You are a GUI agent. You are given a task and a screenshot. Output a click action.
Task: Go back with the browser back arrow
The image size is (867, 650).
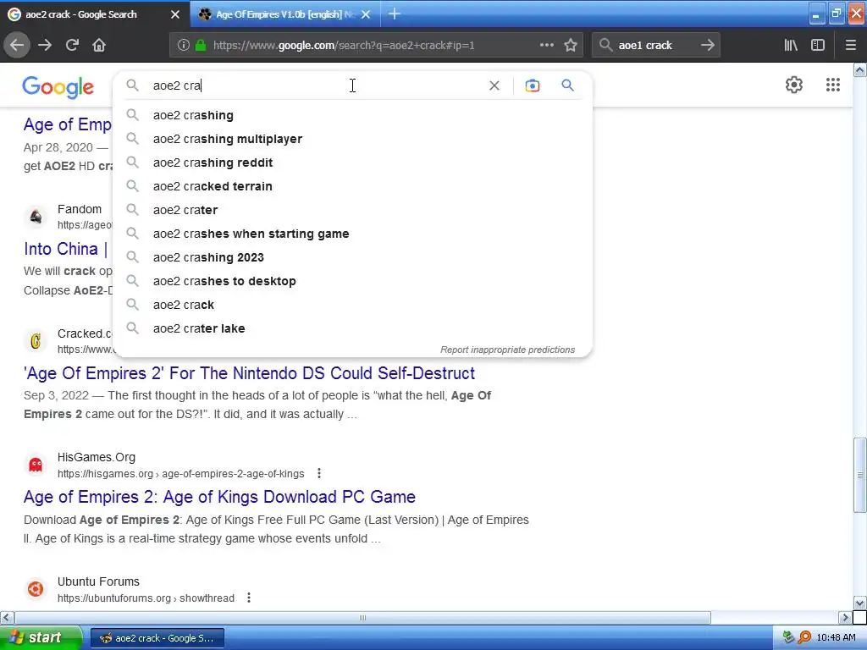[x=17, y=46]
